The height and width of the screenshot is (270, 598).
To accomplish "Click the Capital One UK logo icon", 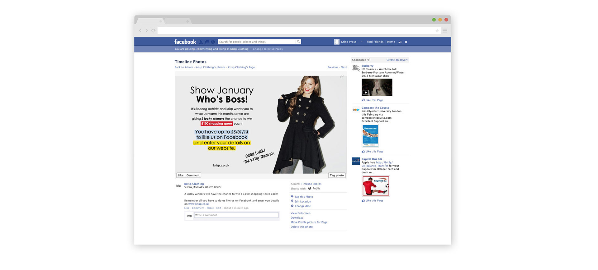I will point(356,161).
